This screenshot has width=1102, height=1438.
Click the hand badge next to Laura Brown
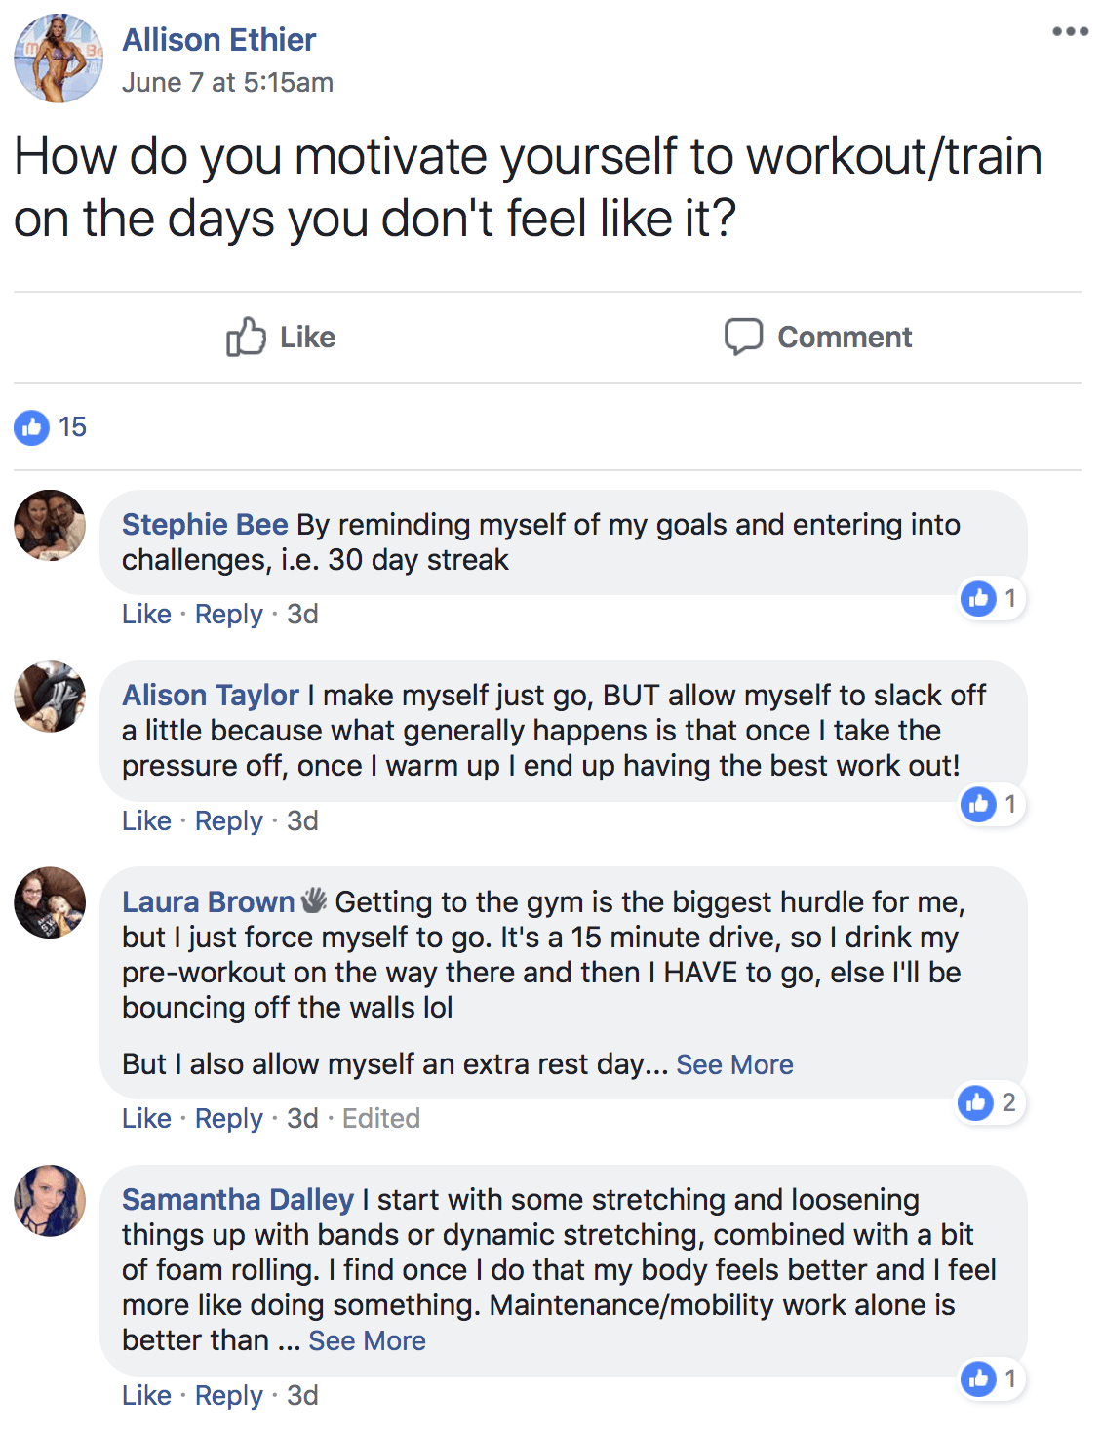coord(313,900)
